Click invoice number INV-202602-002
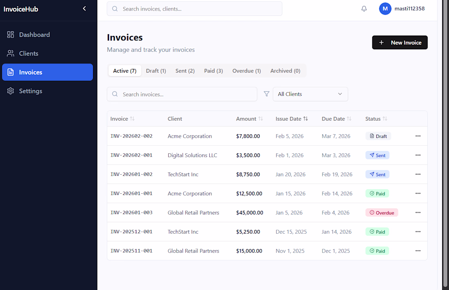 pos(131,136)
